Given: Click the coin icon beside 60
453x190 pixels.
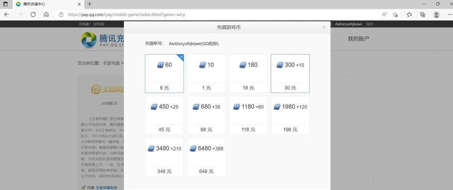Looking at the screenshot, I should [x=161, y=65].
